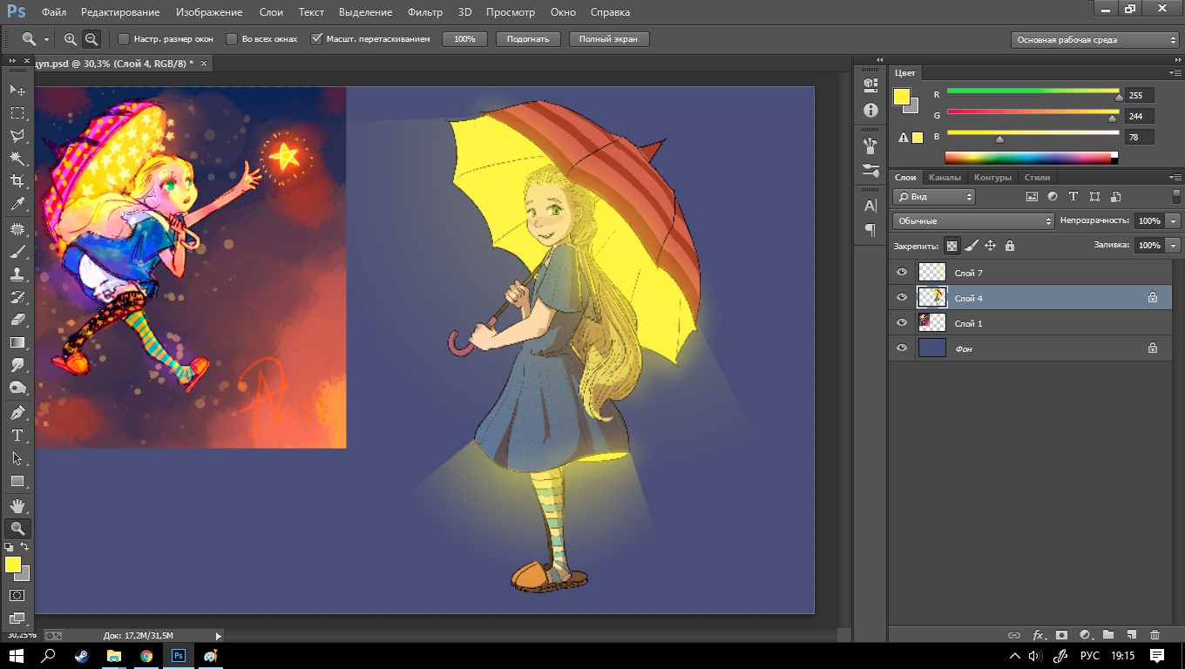Select the Eyedropper tool
The height and width of the screenshot is (669, 1185).
coord(17,204)
